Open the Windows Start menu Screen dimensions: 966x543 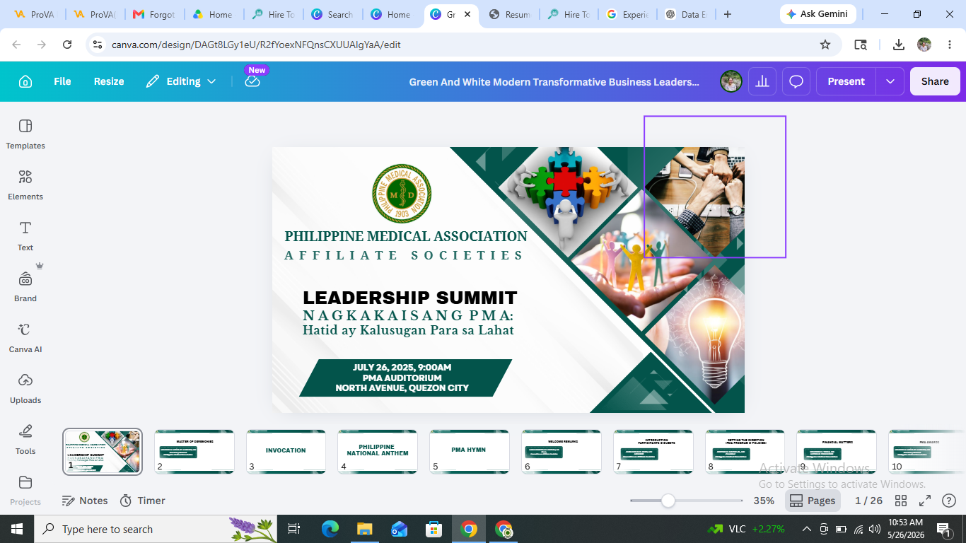coord(16,529)
